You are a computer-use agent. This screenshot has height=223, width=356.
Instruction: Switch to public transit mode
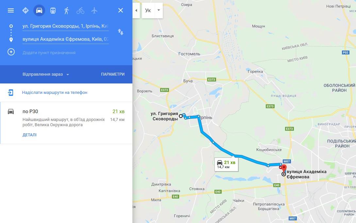point(53,10)
